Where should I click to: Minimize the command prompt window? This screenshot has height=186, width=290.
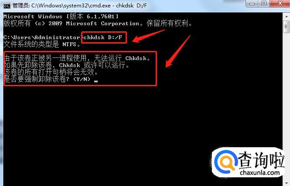(252, 3)
